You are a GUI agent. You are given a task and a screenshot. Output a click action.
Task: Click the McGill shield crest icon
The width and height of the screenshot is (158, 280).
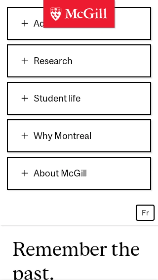click(x=56, y=14)
